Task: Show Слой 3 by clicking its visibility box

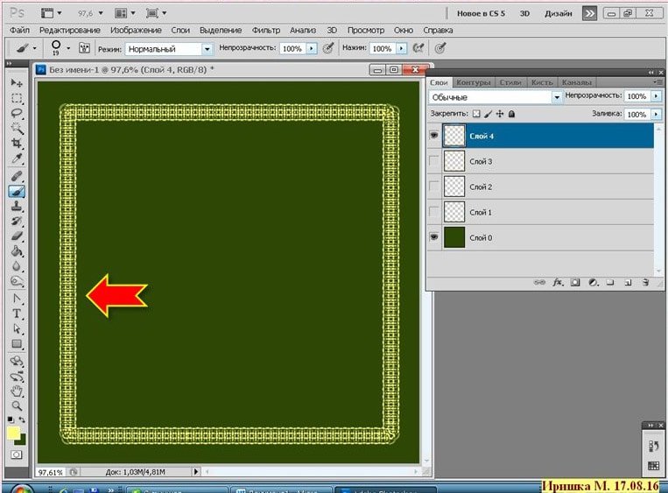Action: (x=435, y=161)
